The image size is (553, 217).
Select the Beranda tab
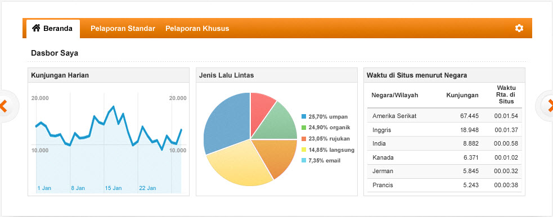pos(53,29)
